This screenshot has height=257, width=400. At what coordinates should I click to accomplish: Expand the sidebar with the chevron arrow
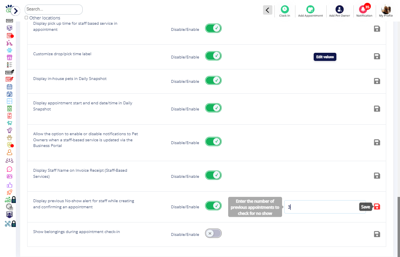(15, 11)
